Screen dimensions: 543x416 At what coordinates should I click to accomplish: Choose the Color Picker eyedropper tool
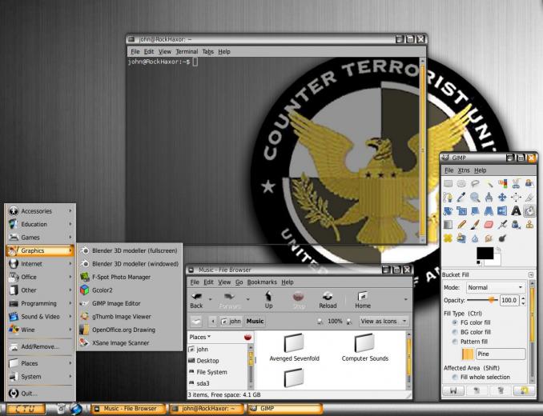point(461,197)
